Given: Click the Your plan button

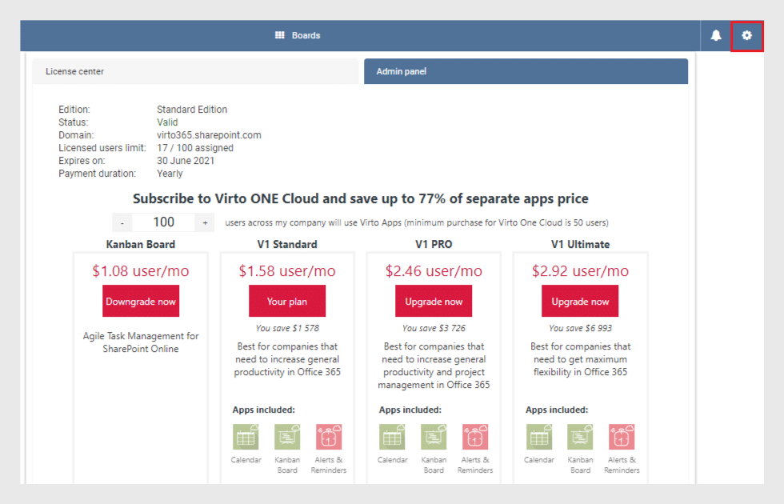Looking at the screenshot, I should (287, 301).
